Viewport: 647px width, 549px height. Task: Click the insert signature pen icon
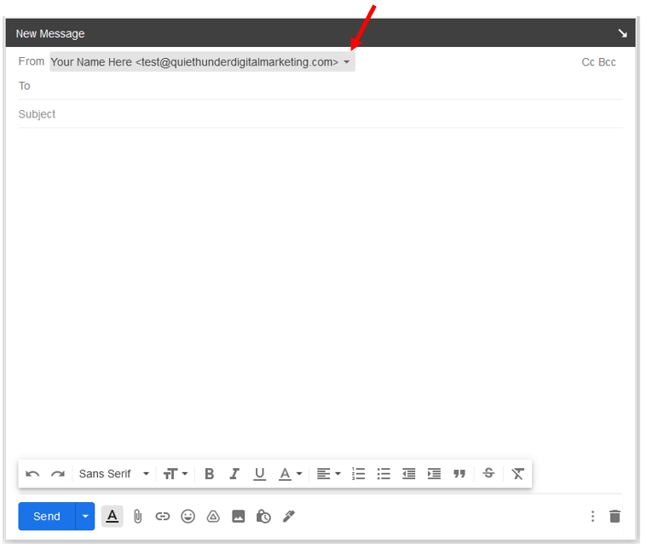click(x=289, y=517)
